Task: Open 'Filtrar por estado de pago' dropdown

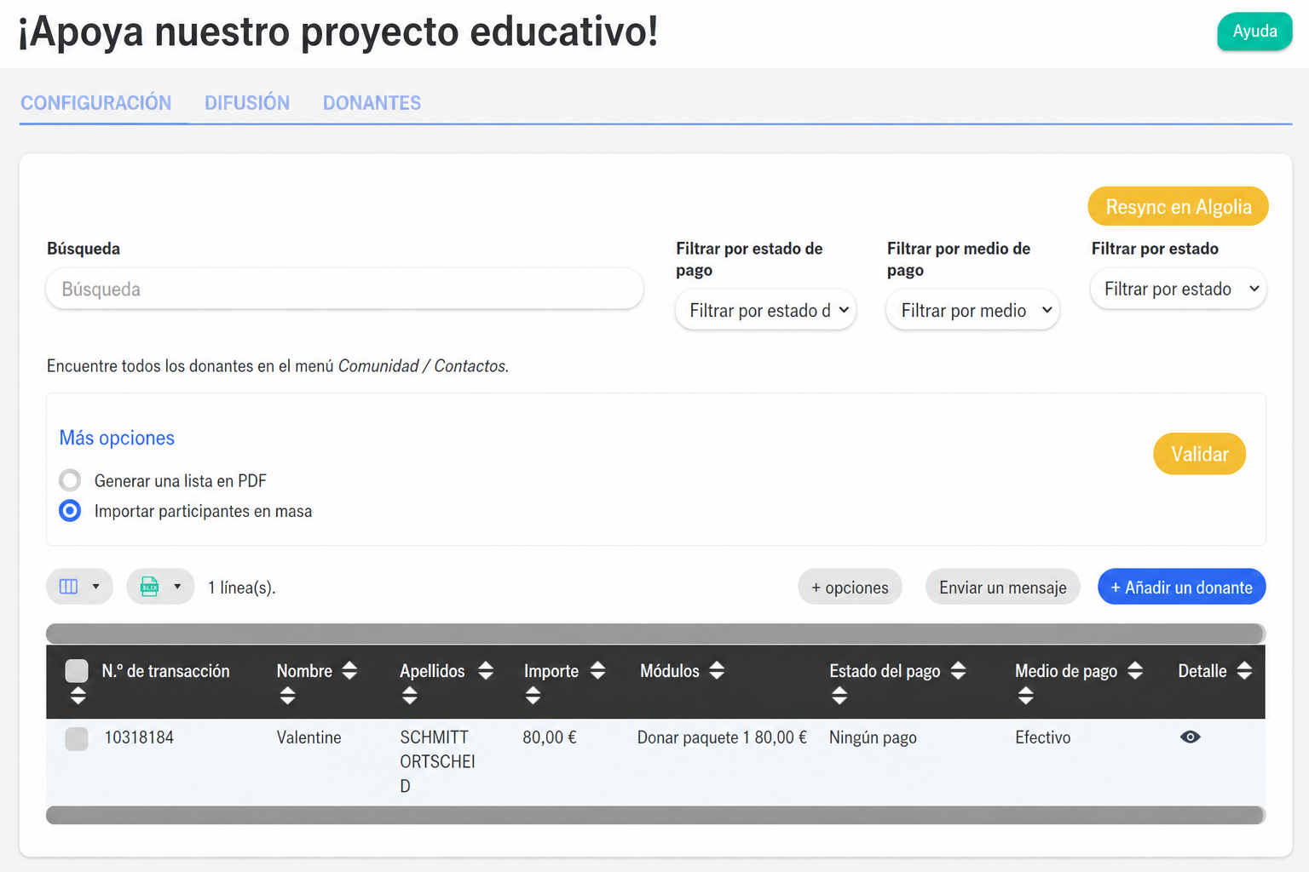Action: click(766, 310)
